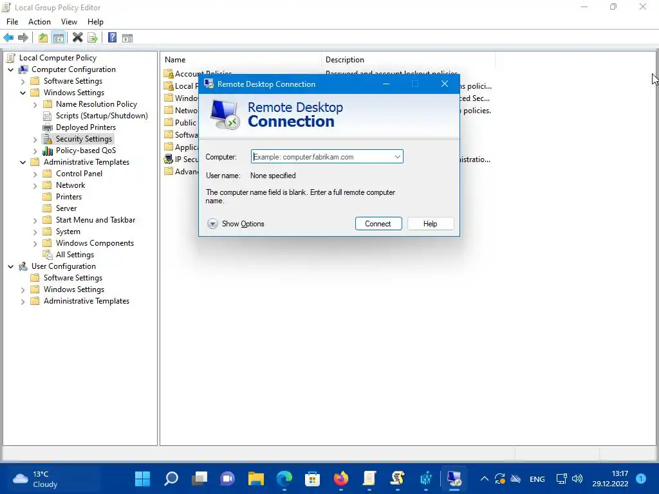
Task: Collapse the Computer Configuration node
Action: [11, 69]
